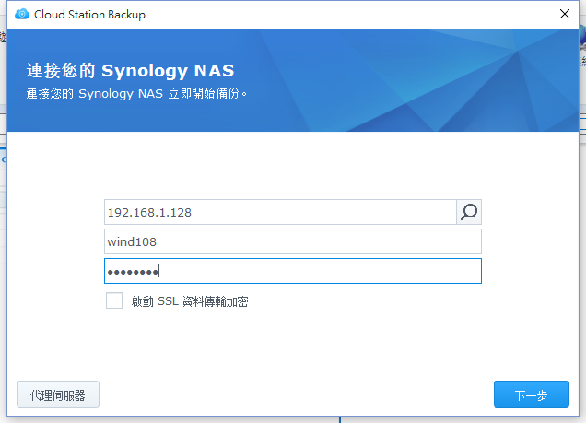The image size is (586, 423).
Task: Click the 下一步 button
Action: pos(531,394)
